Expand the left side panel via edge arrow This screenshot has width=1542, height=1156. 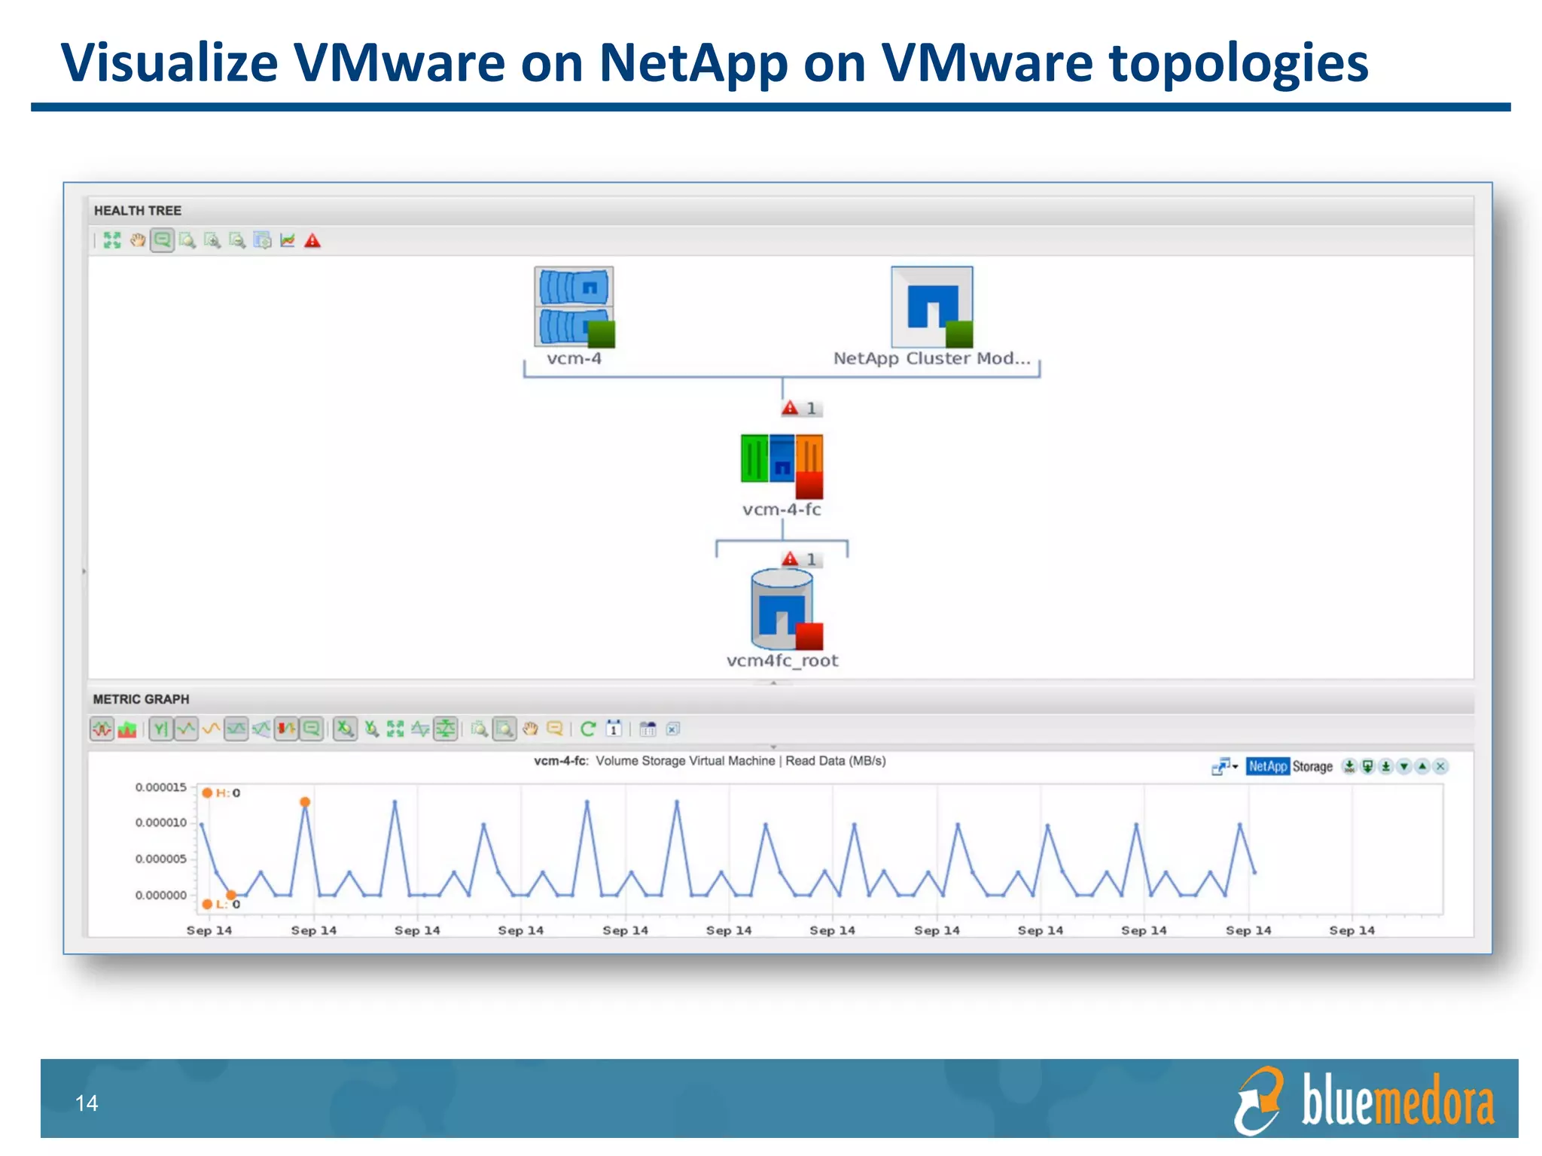(84, 571)
